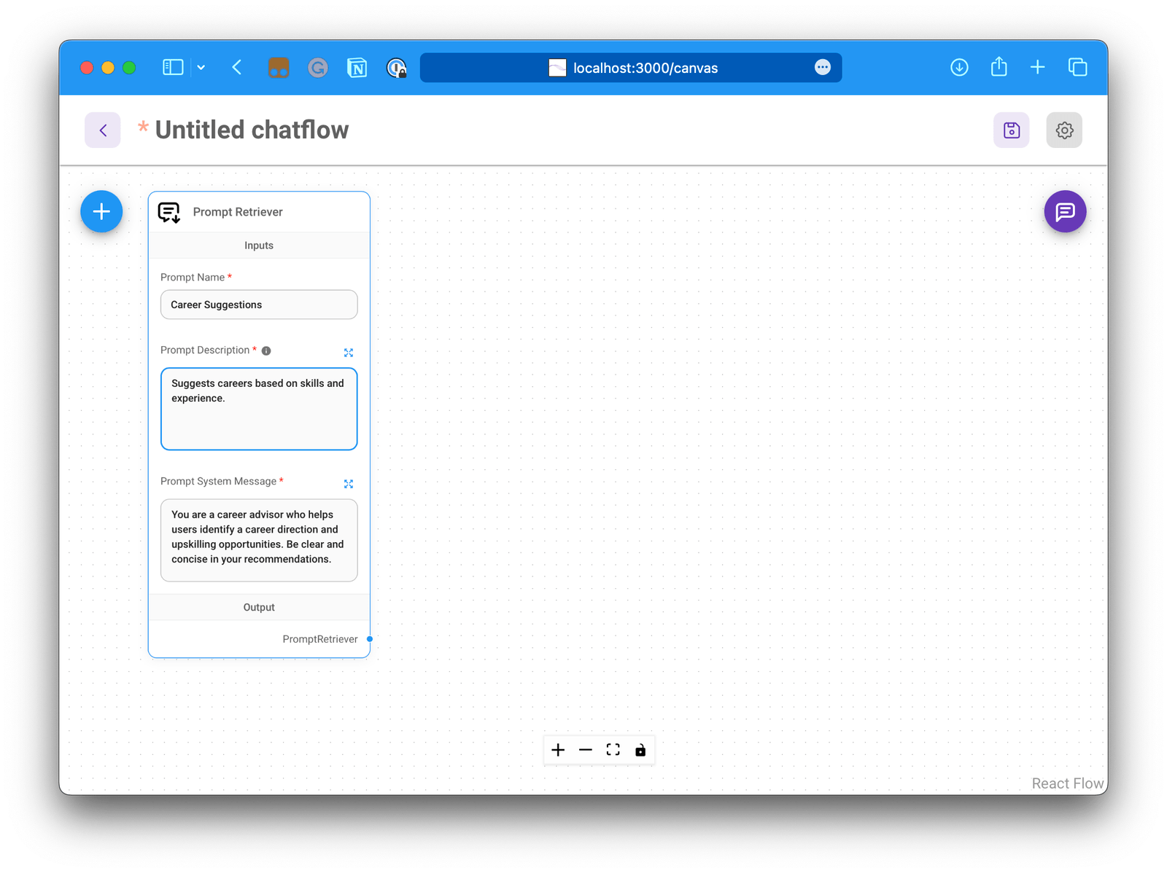The width and height of the screenshot is (1167, 873).
Task: Expand the Prompt System Message editor fullscreen
Action: (x=349, y=483)
